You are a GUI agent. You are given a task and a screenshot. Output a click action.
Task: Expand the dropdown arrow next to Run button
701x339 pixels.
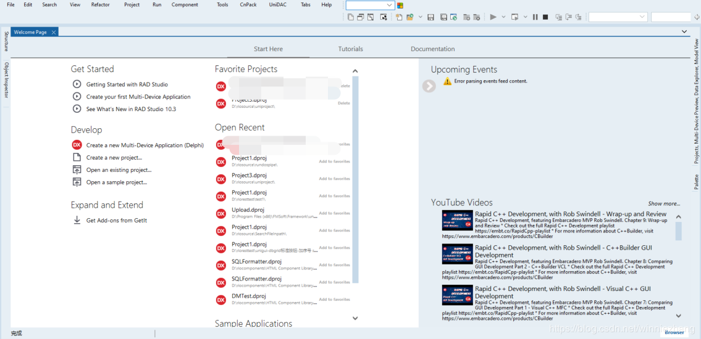pyautogui.click(x=503, y=17)
